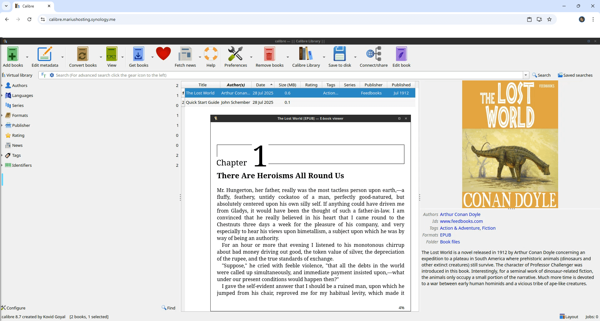Select the News category
The image size is (600, 321).
[x=17, y=145]
